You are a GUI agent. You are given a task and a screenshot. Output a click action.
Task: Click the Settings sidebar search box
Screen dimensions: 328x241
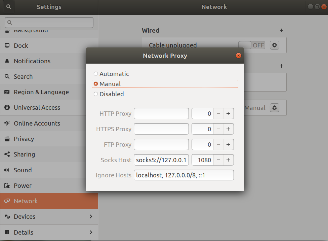[49, 23]
